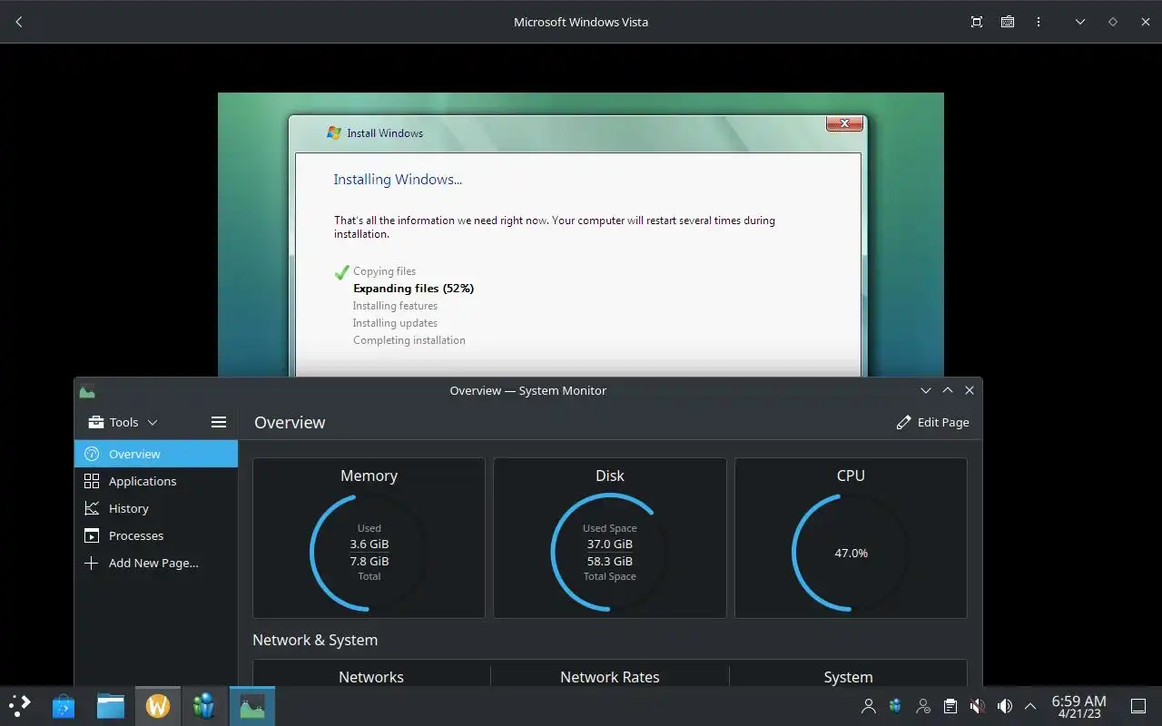
Task: Click the Completing installation step
Action: point(409,340)
